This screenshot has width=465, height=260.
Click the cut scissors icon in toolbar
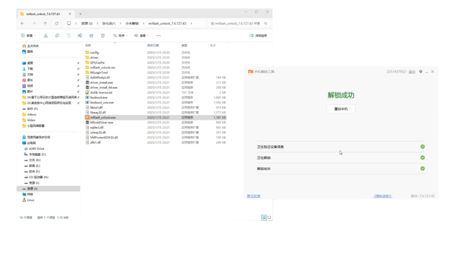[x=45, y=35]
